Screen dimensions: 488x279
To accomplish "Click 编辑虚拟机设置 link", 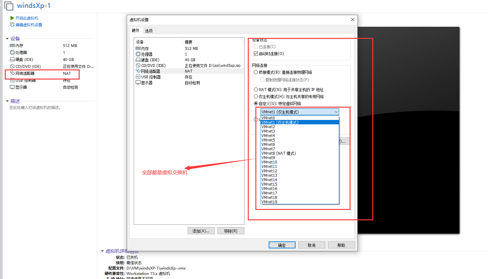I will pos(29,25).
